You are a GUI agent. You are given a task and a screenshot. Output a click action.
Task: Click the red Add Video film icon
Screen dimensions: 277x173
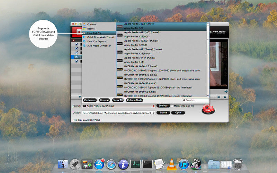[x=79, y=32]
